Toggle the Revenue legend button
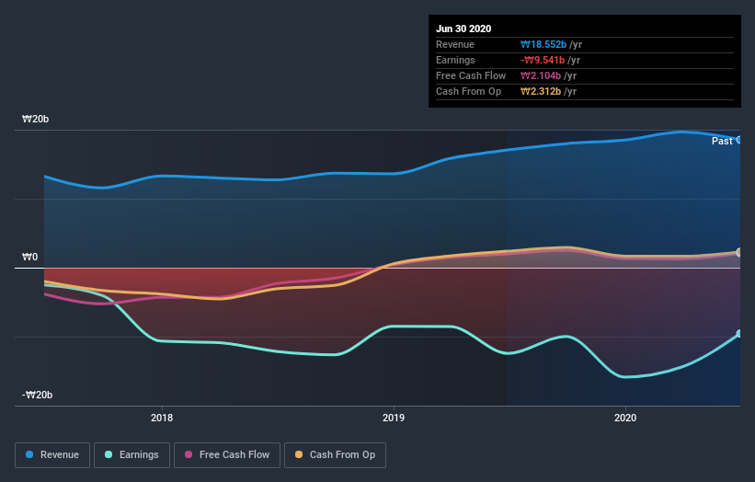755x482 pixels. point(52,455)
